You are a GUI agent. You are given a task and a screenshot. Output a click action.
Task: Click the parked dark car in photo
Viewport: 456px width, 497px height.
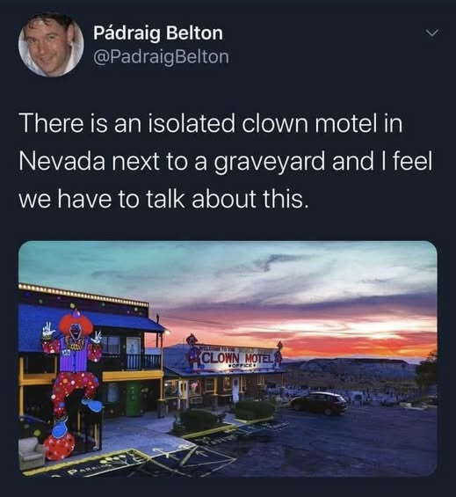coord(319,403)
